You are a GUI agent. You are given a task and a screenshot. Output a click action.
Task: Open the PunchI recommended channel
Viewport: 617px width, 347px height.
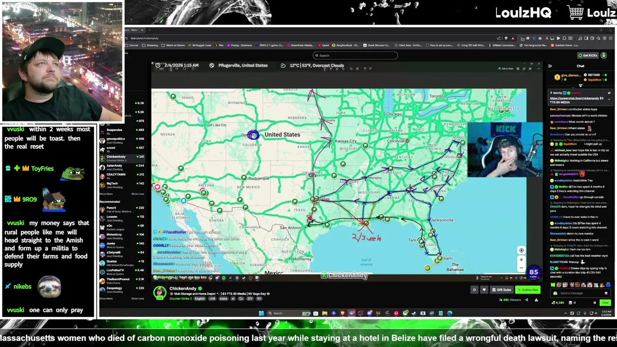tap(121, 209)
